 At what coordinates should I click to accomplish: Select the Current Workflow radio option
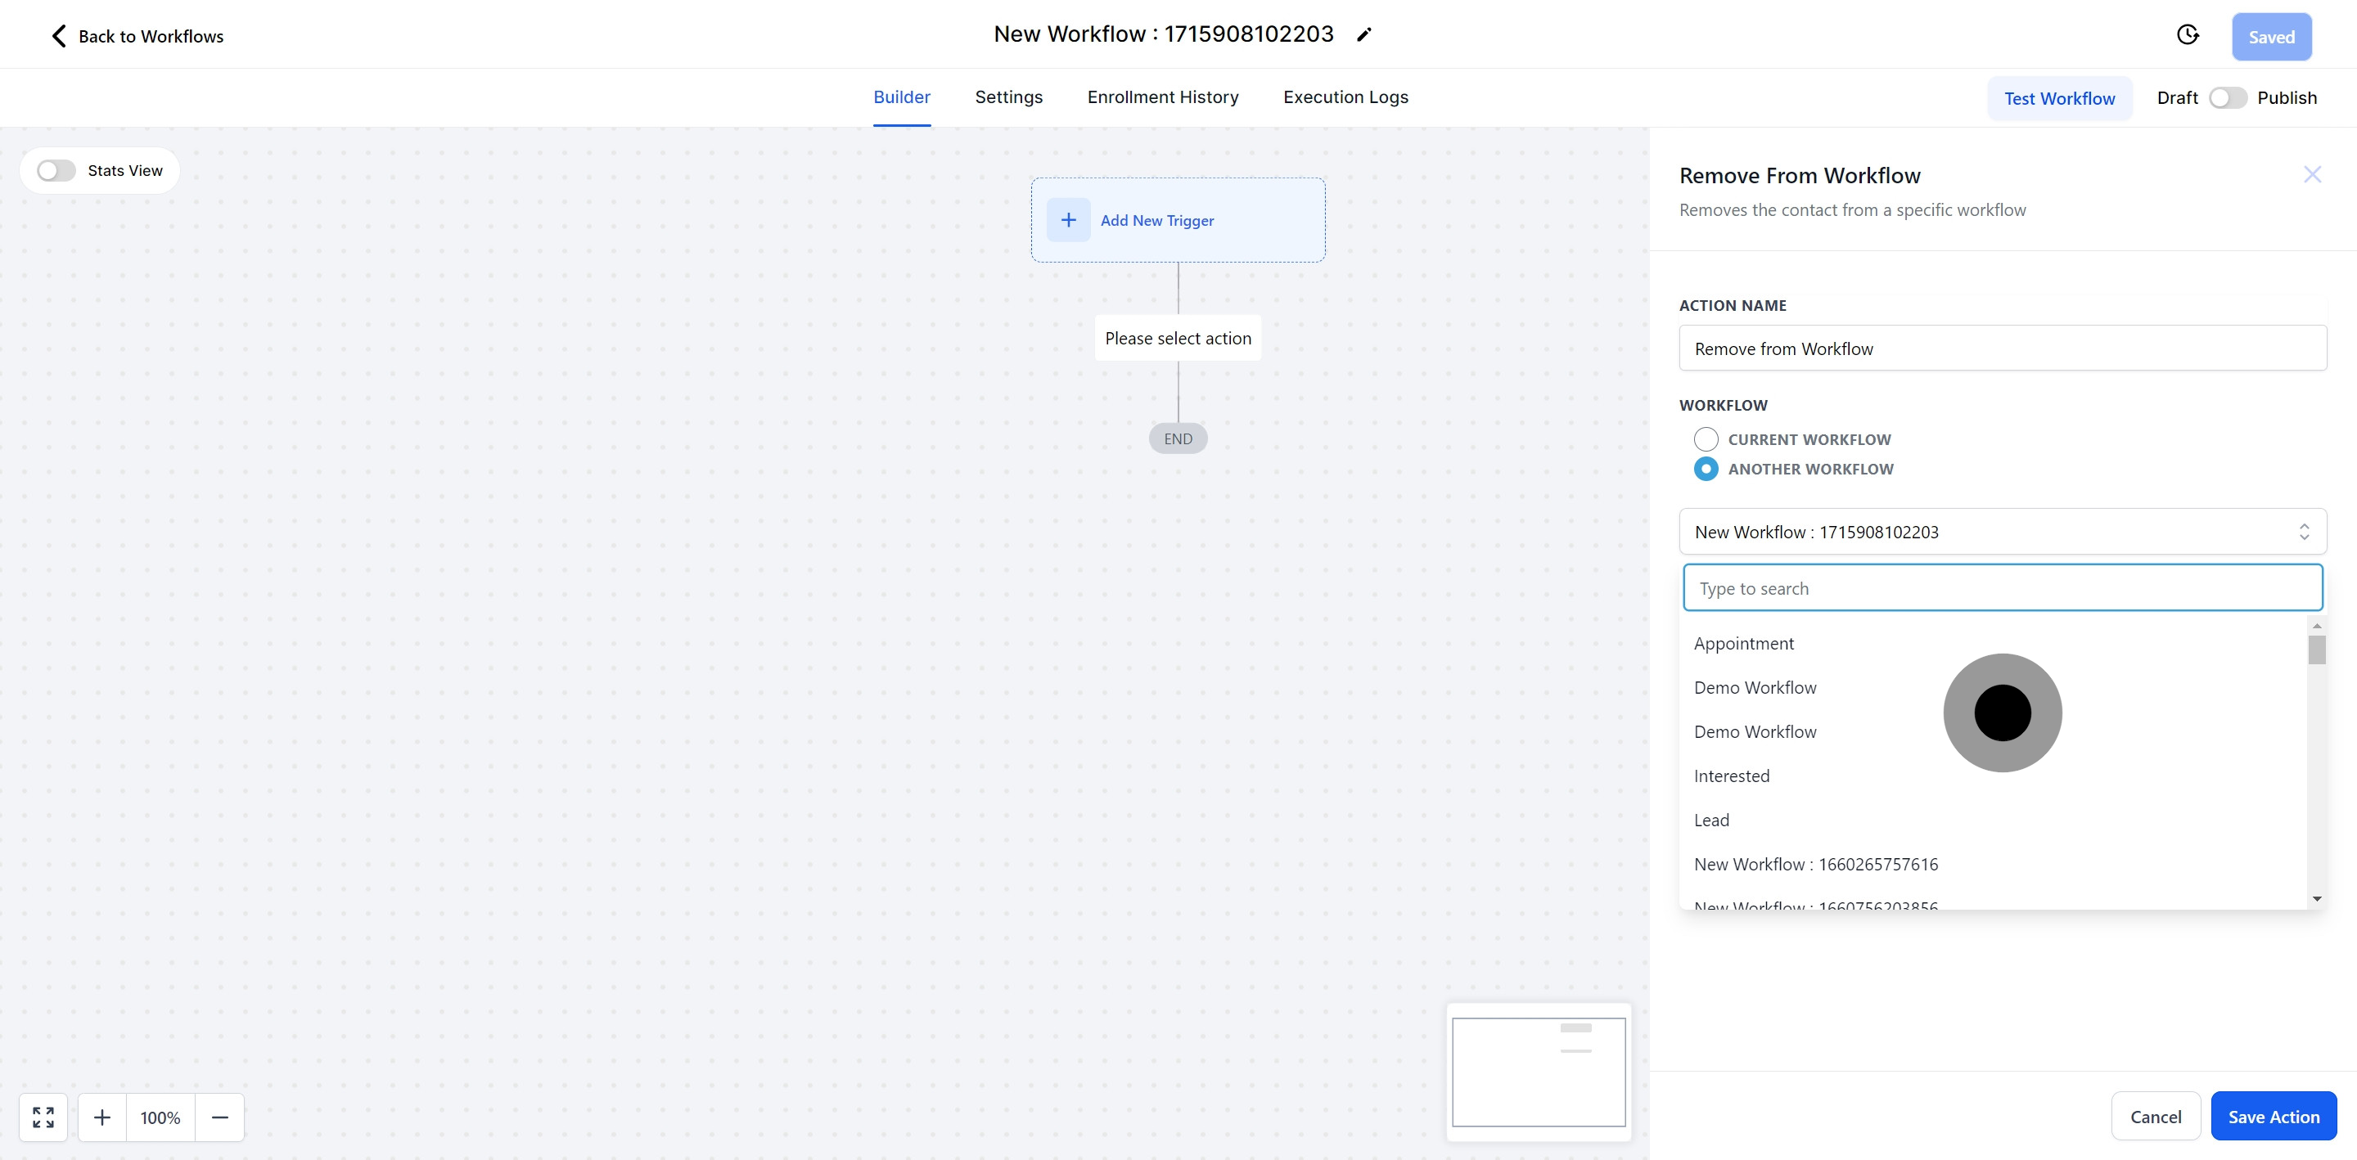click(1706, 439)
